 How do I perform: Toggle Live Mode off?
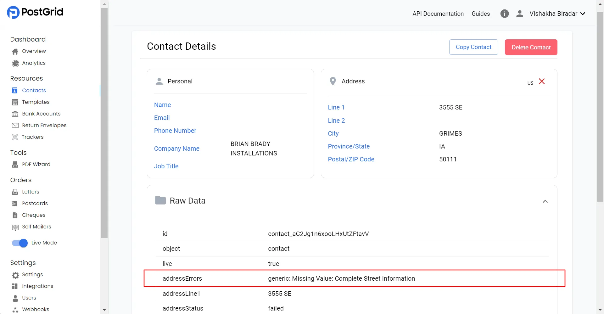[x=19, y=243]
